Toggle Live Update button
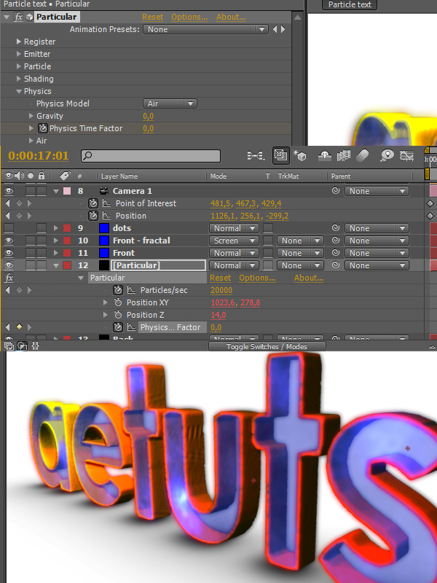Image resolution: width=437 pixels, height=583 pixels. point(280,155)
